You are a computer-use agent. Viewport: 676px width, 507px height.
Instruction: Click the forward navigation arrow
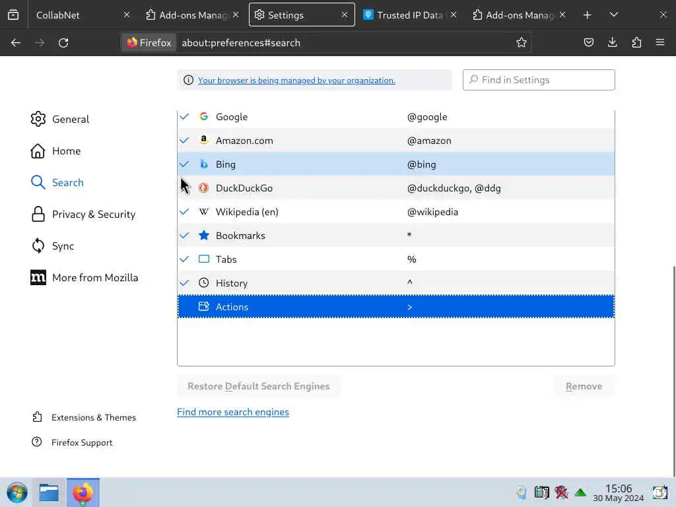coord(39,43)
